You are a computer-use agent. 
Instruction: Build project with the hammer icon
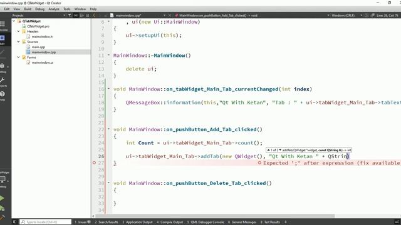click(2, 217)
